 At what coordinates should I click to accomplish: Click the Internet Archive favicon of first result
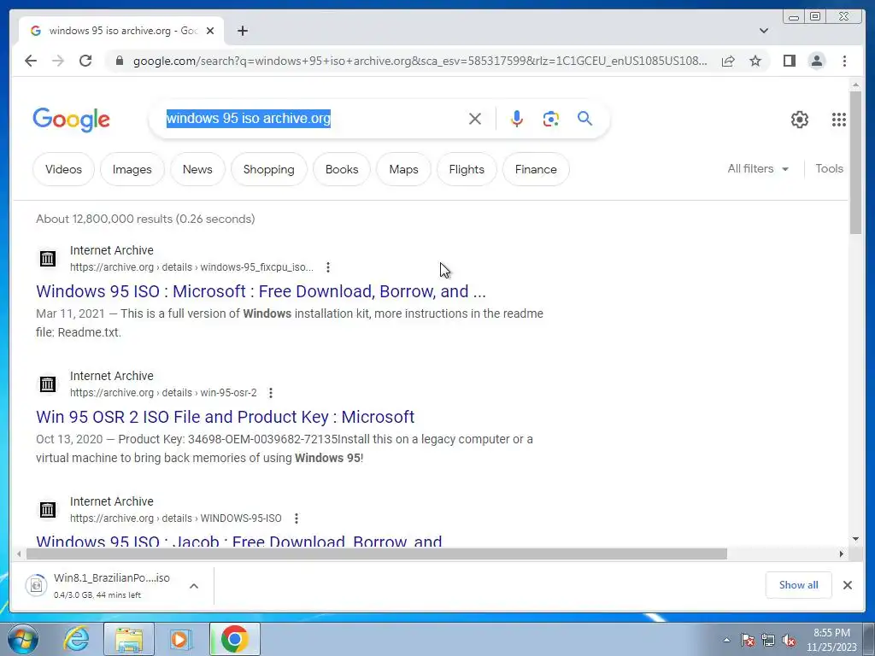click(x=48, y=258)
